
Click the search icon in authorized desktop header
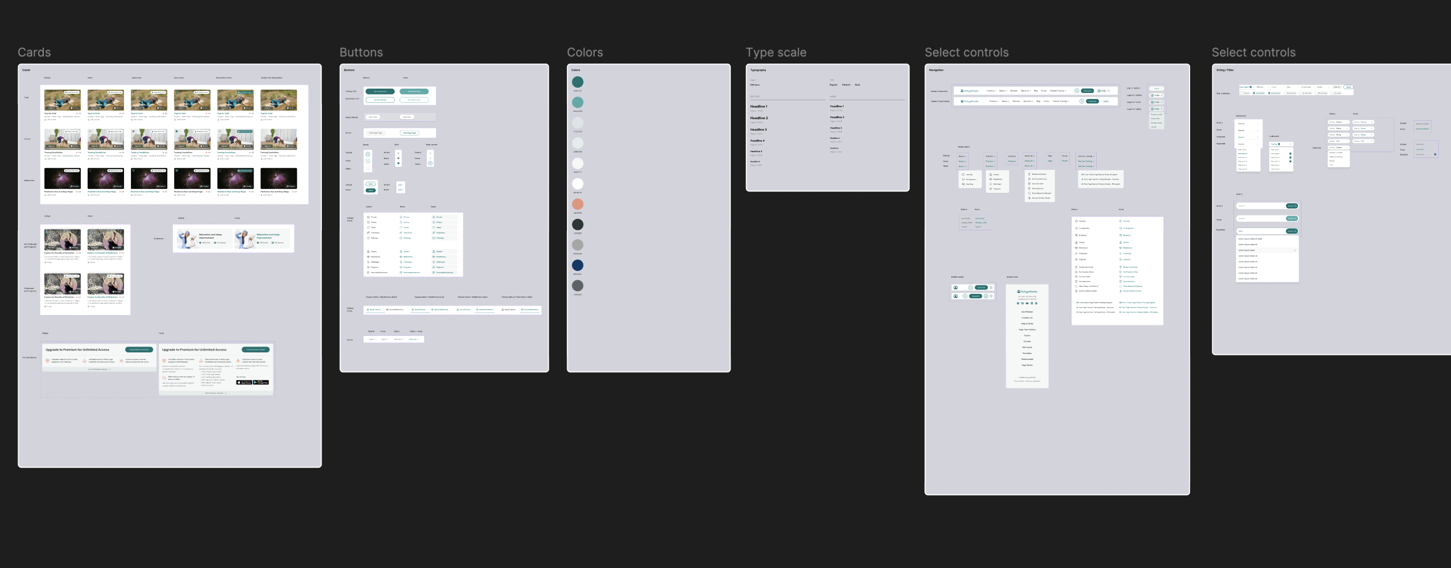[x=1077, y=91]
